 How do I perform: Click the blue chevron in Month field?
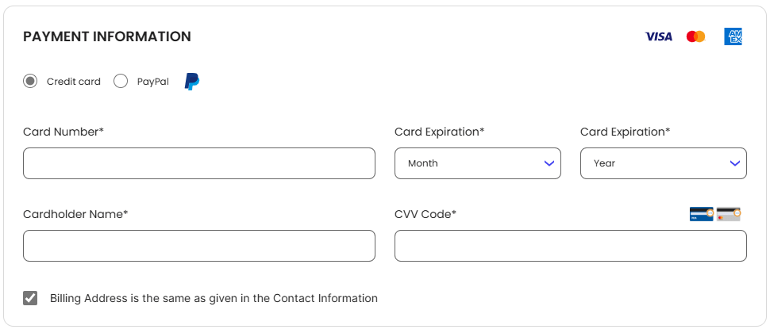[x=549, y=163]
